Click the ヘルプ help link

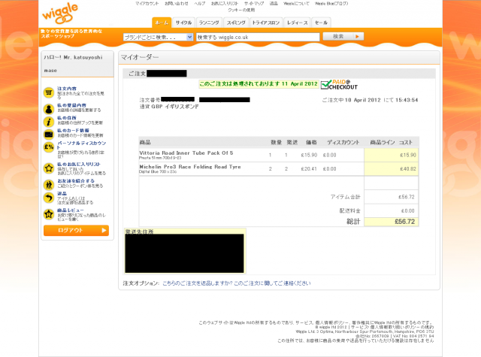(x=199, y=4)
